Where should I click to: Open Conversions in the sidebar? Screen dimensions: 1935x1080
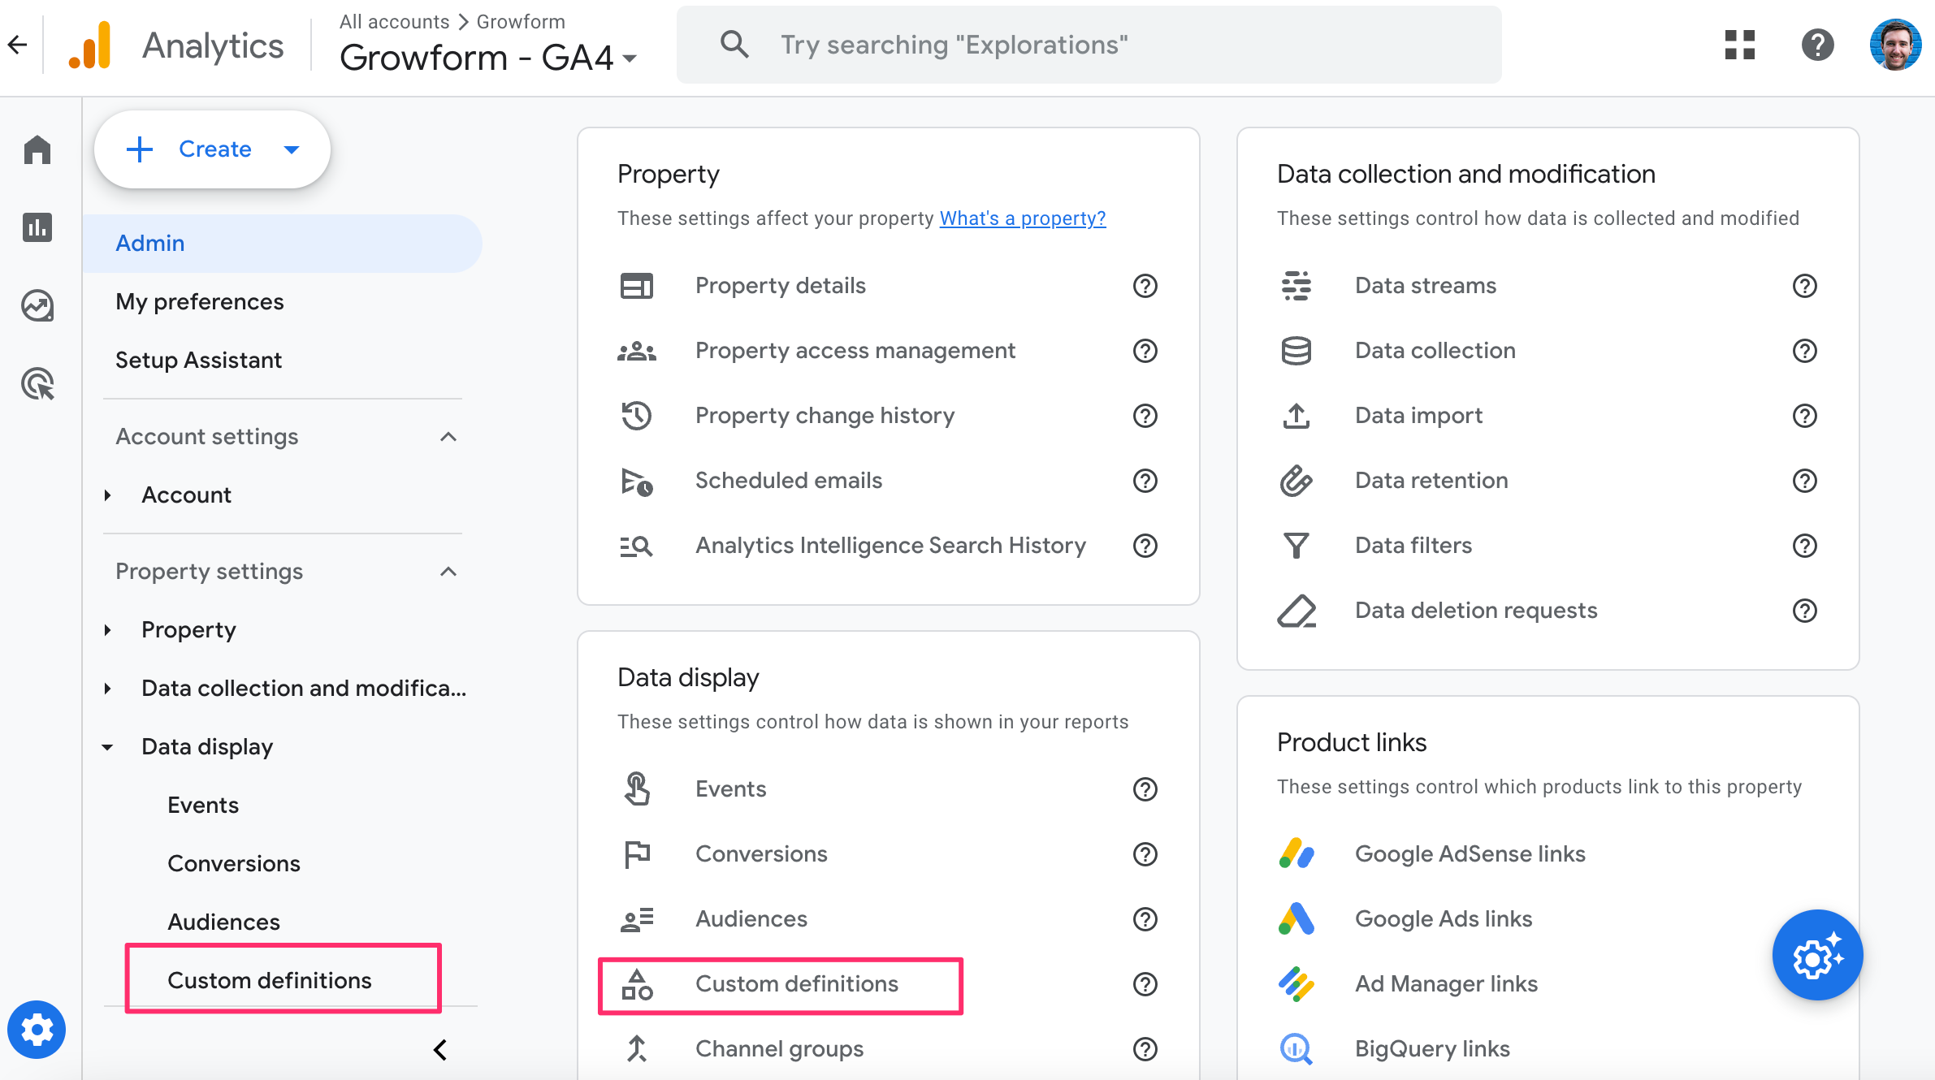[234, 864]
